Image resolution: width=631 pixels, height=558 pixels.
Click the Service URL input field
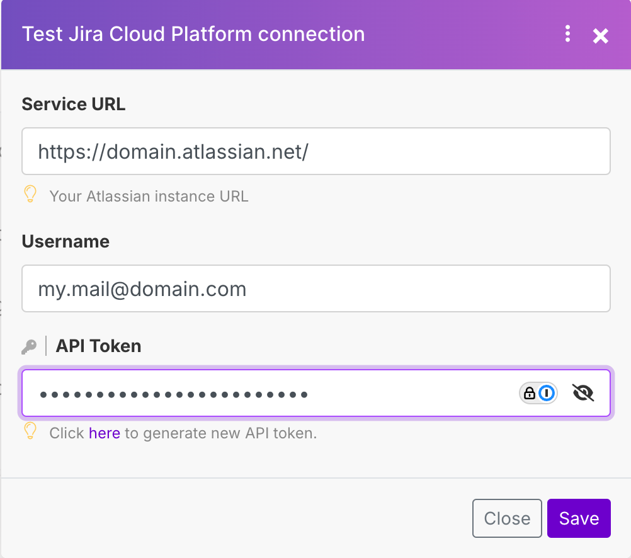pos(315,151)
